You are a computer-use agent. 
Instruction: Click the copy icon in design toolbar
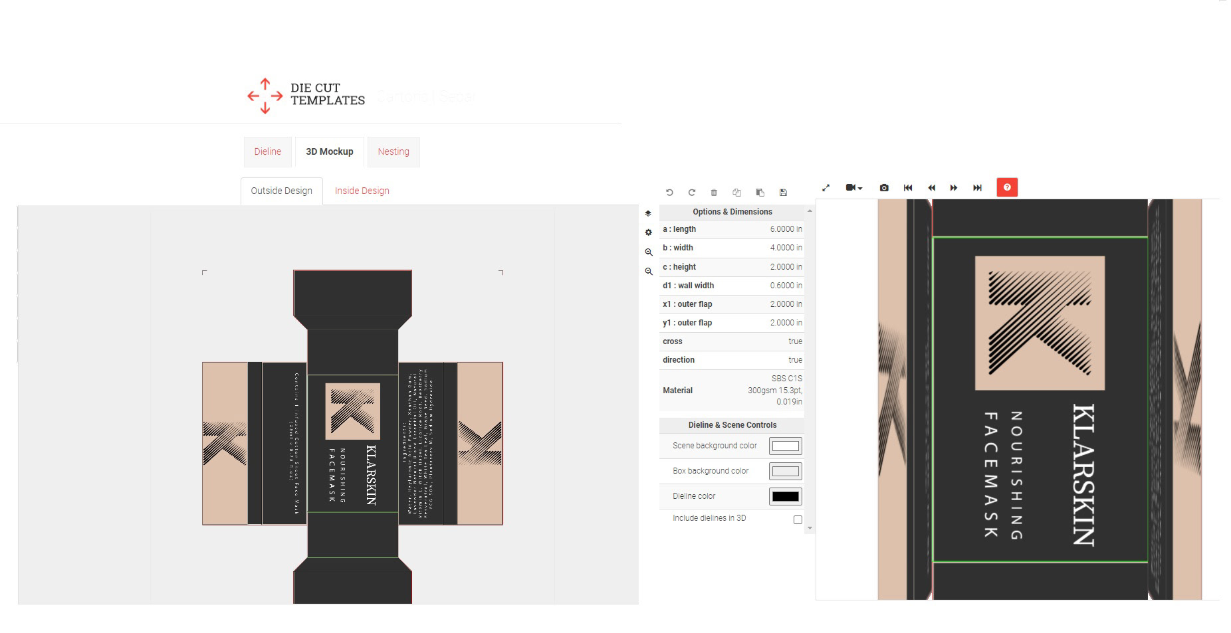click(x=736, y=193)
